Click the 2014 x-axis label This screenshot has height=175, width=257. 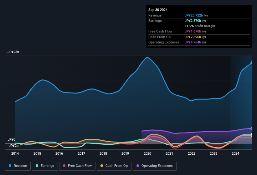15,153
